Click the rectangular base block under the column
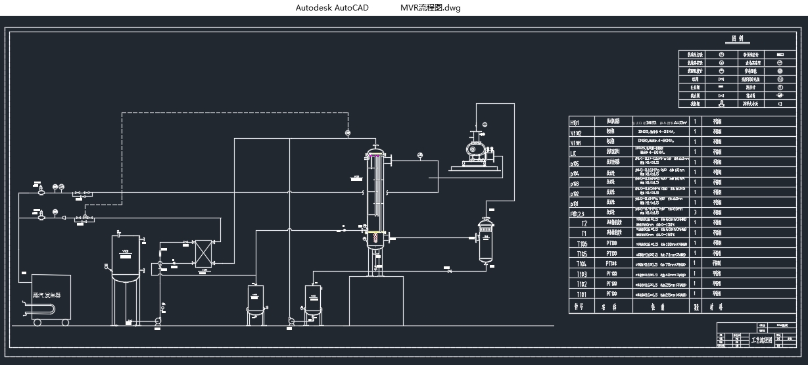 pos(375,300)
